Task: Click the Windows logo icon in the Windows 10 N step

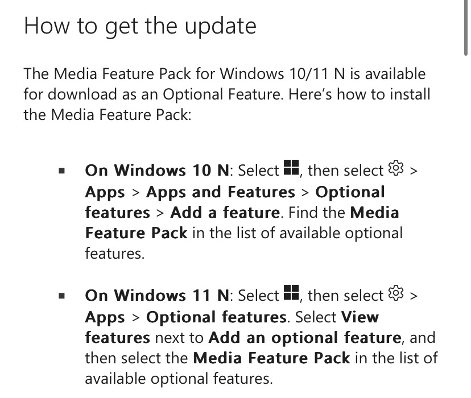Action: tap(291, 168)
